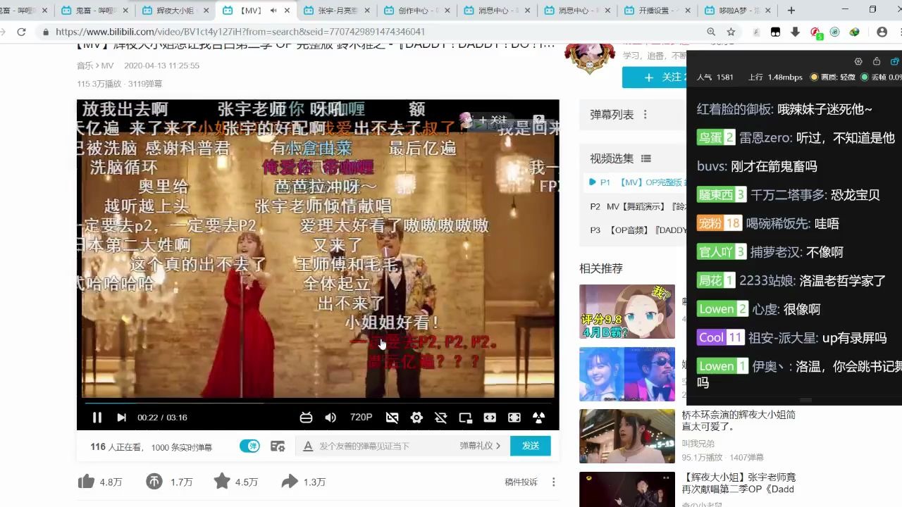Viewport: 902px width, 507px height.
Task: Open download extension arrow icon
Action: [795, 32]
